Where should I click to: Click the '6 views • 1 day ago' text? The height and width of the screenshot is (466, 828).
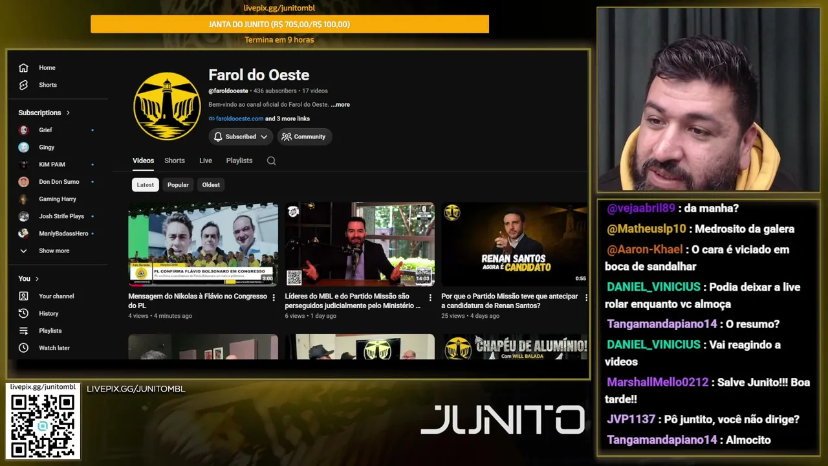point(310,316)
